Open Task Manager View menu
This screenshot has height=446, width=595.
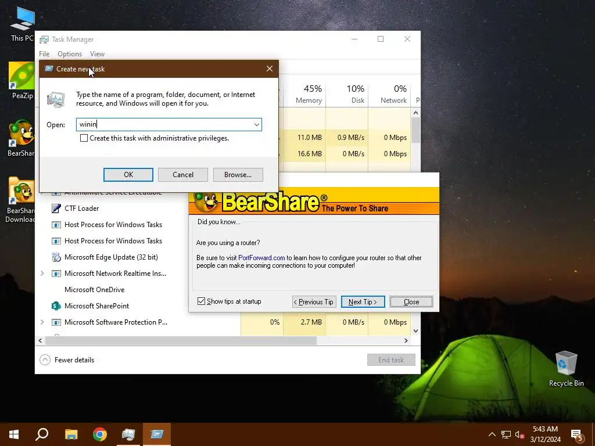(97, 54)
